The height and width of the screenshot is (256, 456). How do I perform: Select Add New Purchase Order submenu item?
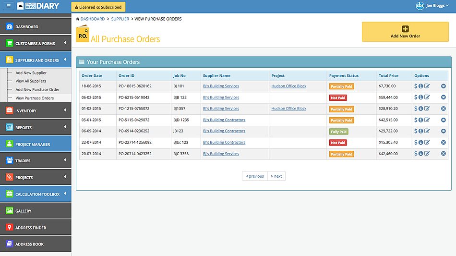click(37, 90)
